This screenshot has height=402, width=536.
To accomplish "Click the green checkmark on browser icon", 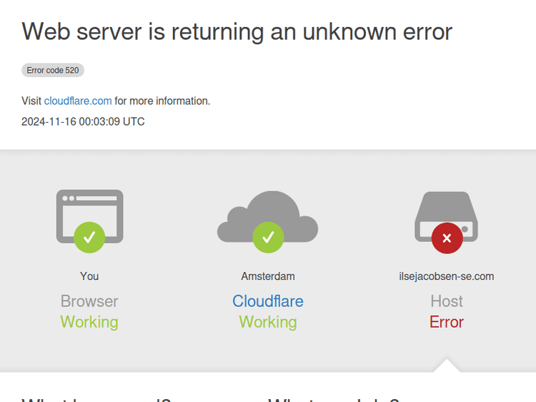I will (89, 238).
